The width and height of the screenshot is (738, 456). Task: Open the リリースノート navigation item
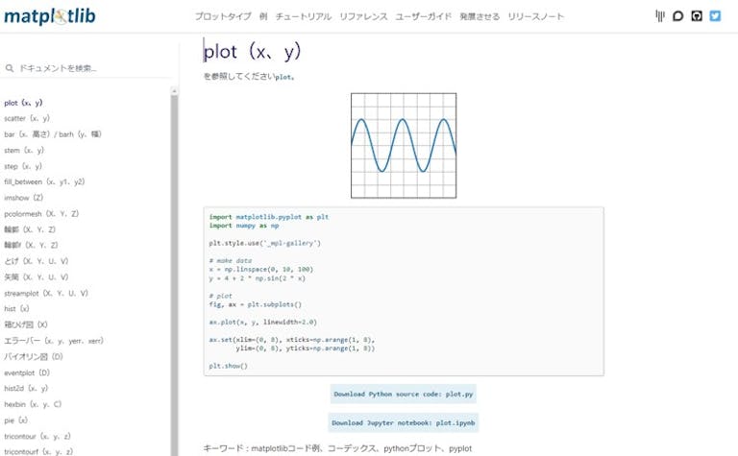535,16
